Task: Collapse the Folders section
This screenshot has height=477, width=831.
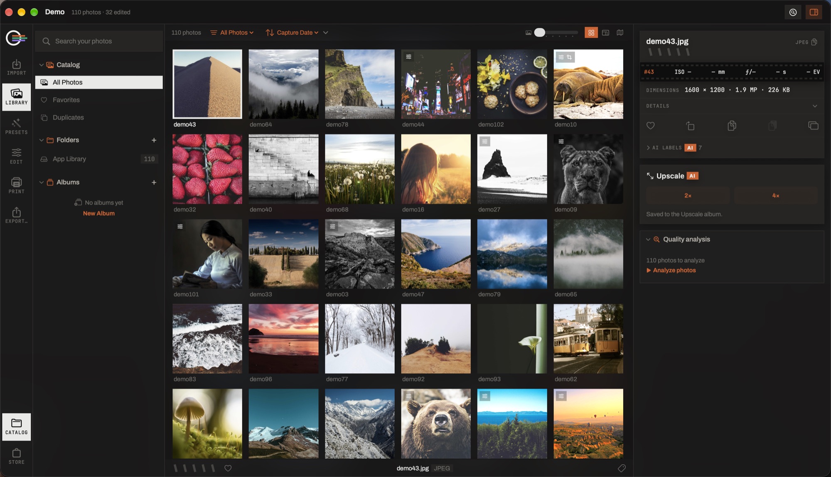Action: (42, 140)
